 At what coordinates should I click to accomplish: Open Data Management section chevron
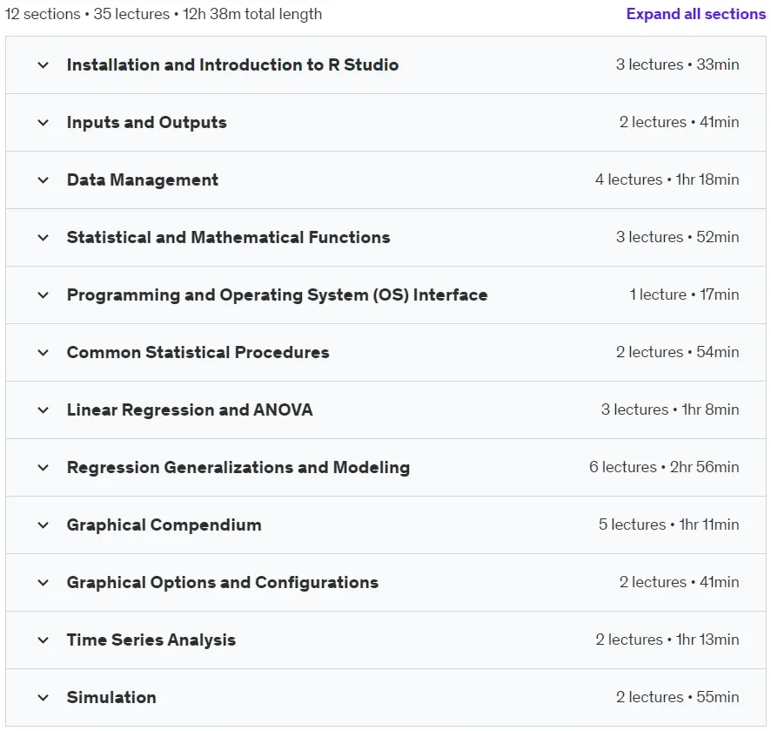pyautogui.click(x=44, y=180)
